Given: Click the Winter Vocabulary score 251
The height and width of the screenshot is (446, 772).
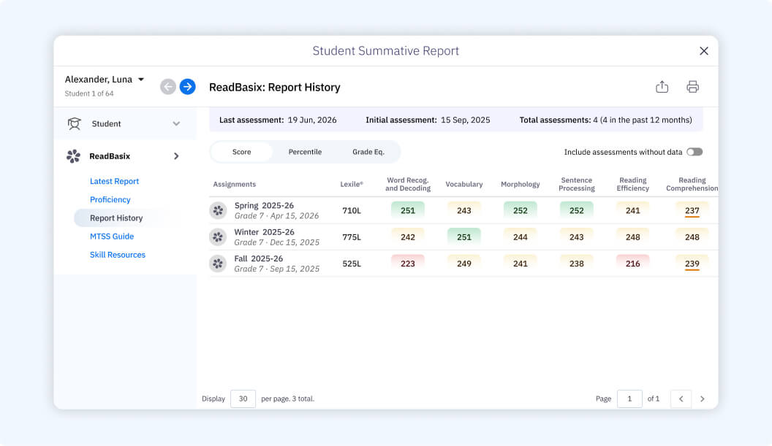Looking at the screenshot, I should pyautogui.click(x=463, y=237).
